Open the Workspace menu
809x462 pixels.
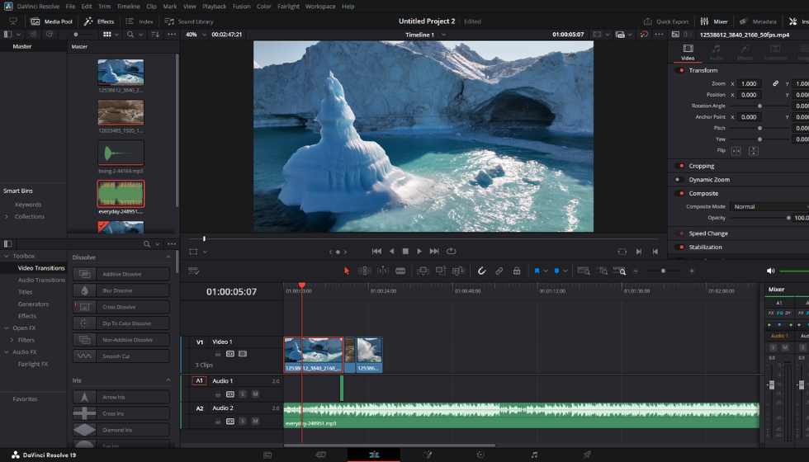click(x=320, y=7)
